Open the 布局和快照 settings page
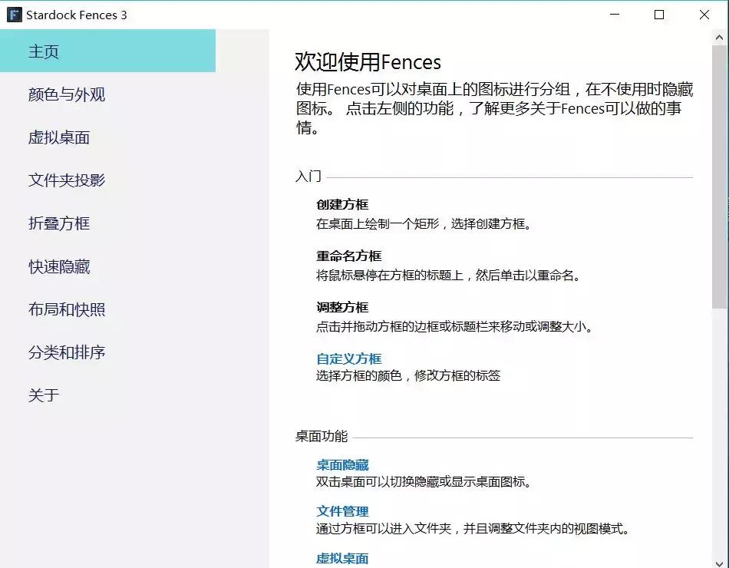The image size is (729, 568). click(x=69, y=309)
